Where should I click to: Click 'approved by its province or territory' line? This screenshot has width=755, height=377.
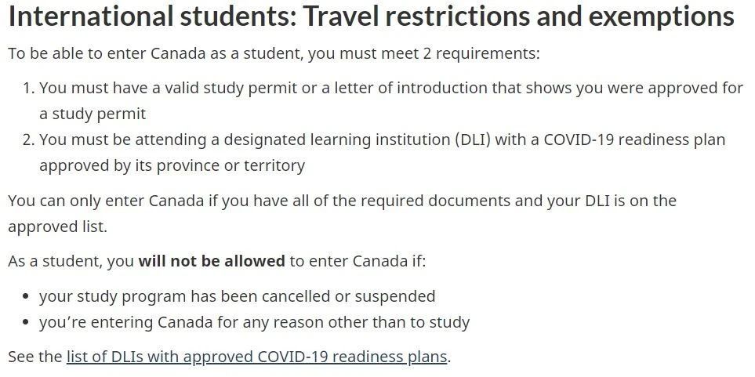(x=172, y=165)
